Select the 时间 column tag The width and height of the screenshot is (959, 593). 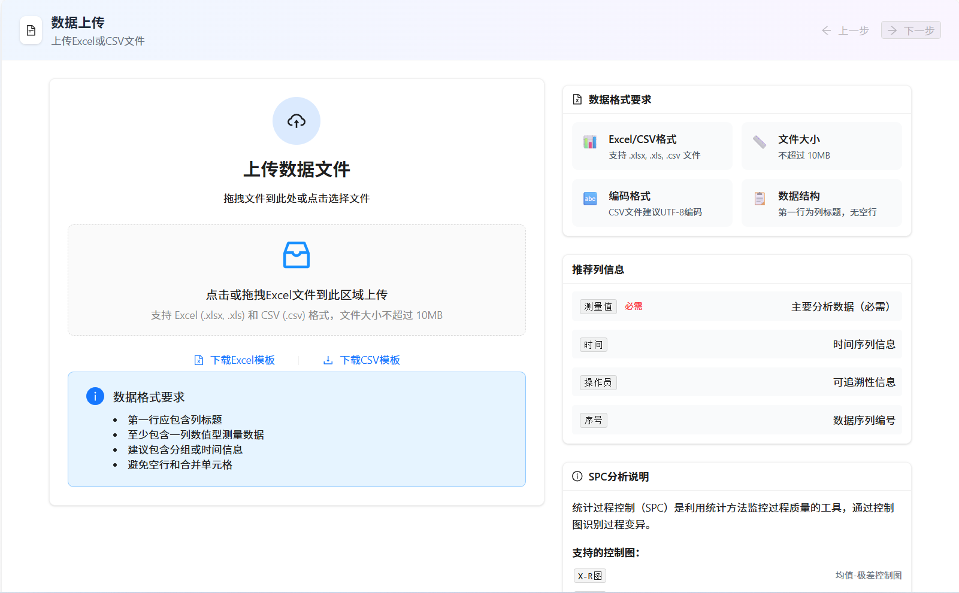tap(593, 345)
